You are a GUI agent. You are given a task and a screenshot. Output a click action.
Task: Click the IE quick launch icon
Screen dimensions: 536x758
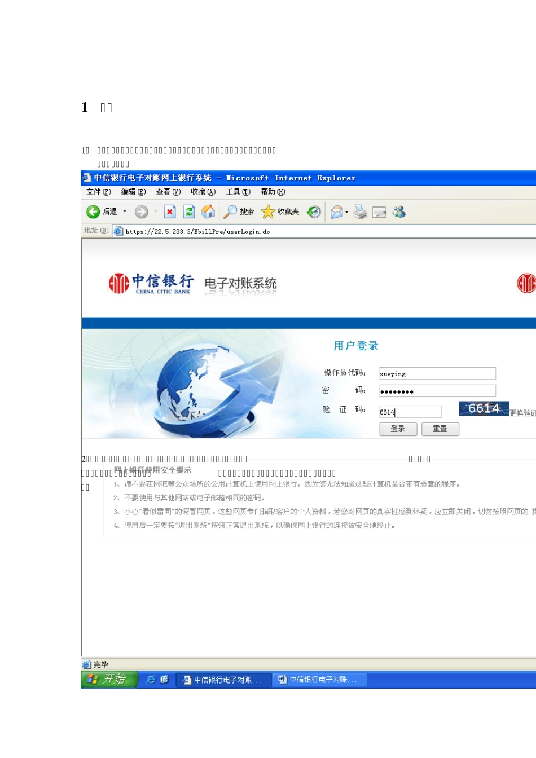151,680
